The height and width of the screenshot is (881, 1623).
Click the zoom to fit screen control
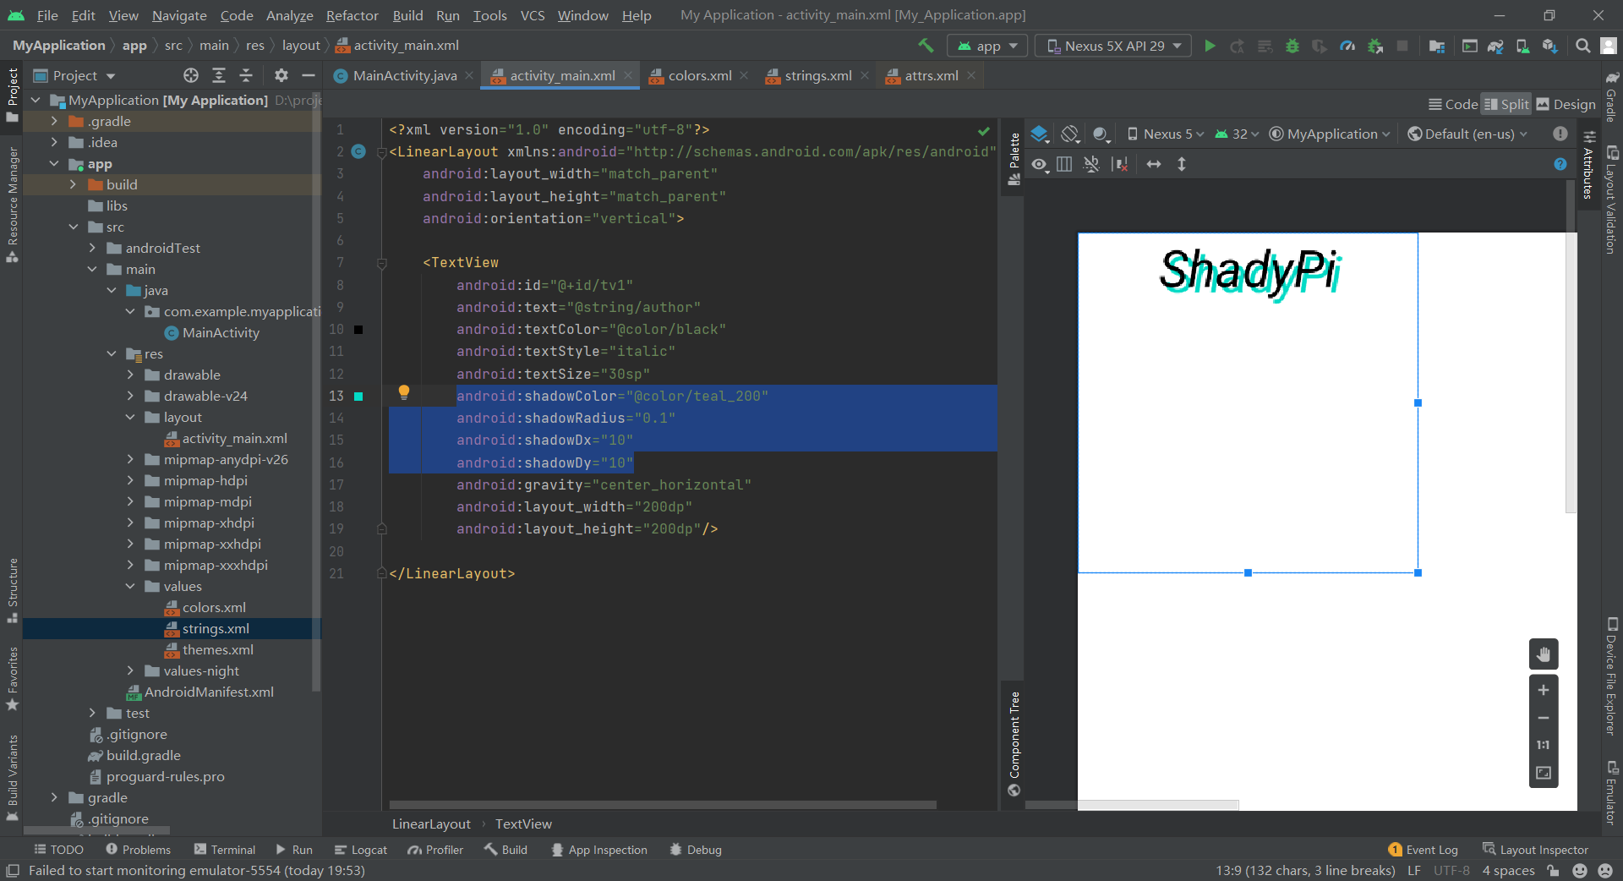(1544, 772)
